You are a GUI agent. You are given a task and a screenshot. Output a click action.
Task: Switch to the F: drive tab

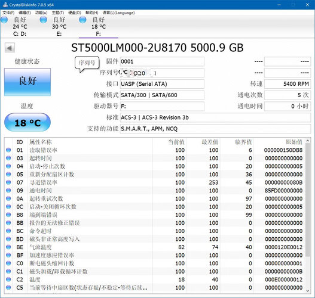click(x=99, y=27)
